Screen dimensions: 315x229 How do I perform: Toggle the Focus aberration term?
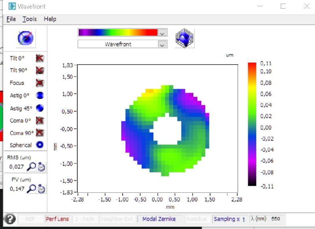(x=40, y=83)
